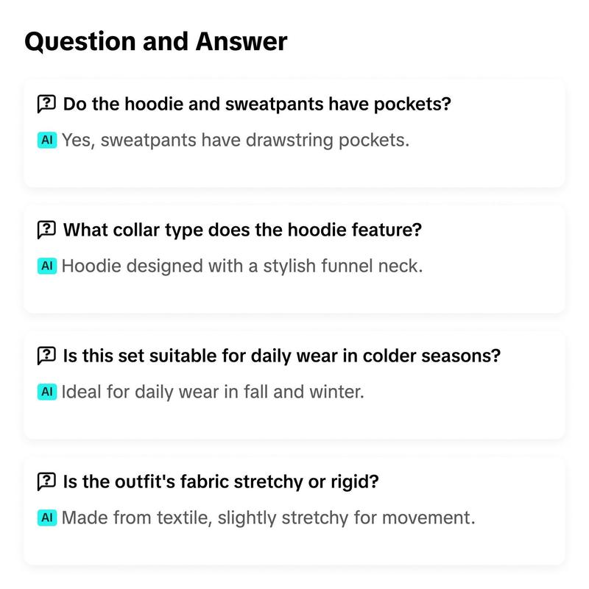Click AI badge before funnel neck answer

pos(47,266)
